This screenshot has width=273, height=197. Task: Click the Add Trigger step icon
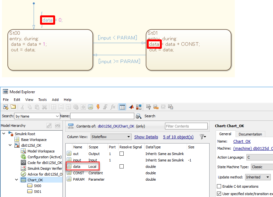coord(105,107)
